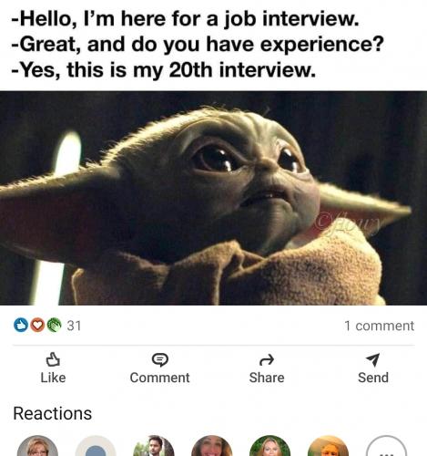The image size is (427, 456).
Task: Tap the paper-plane Send icon
Action: (x=373, y=359)
